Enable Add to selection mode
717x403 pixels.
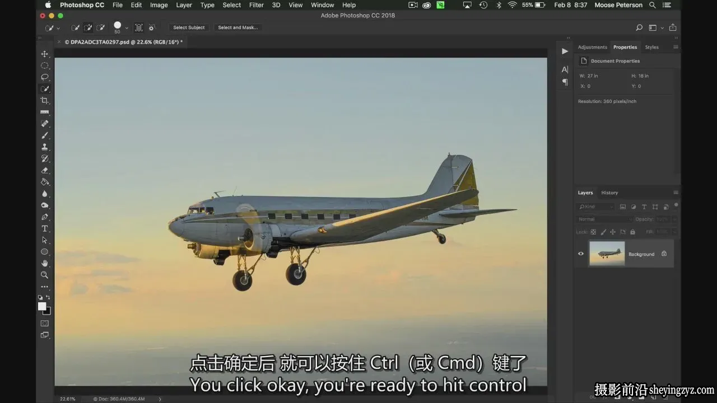click(87, 27)
